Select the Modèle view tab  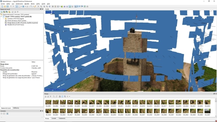pos(47,9)
